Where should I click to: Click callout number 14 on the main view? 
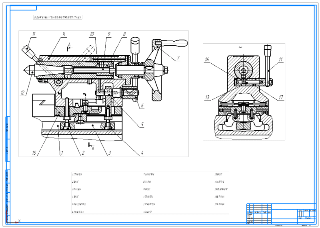(64, 34)
